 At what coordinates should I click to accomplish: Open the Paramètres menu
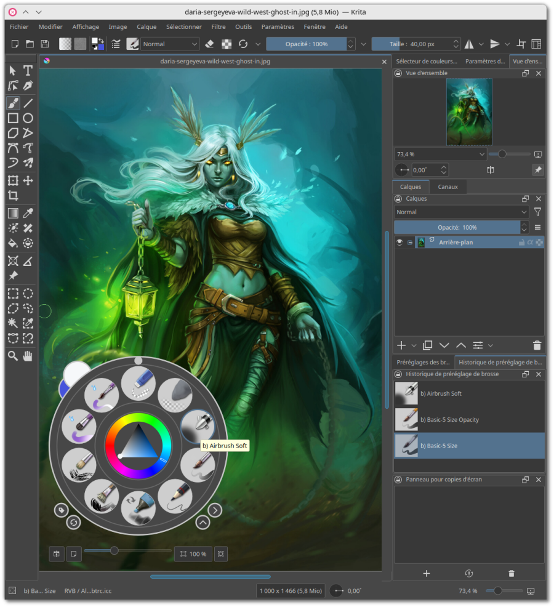[278, 26]
